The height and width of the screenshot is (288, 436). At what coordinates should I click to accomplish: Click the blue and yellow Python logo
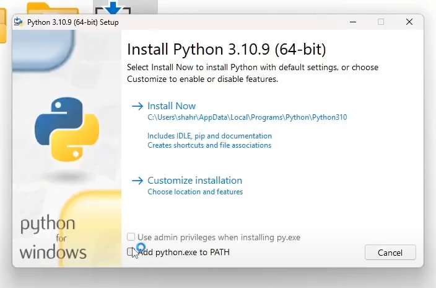[67, 128]
